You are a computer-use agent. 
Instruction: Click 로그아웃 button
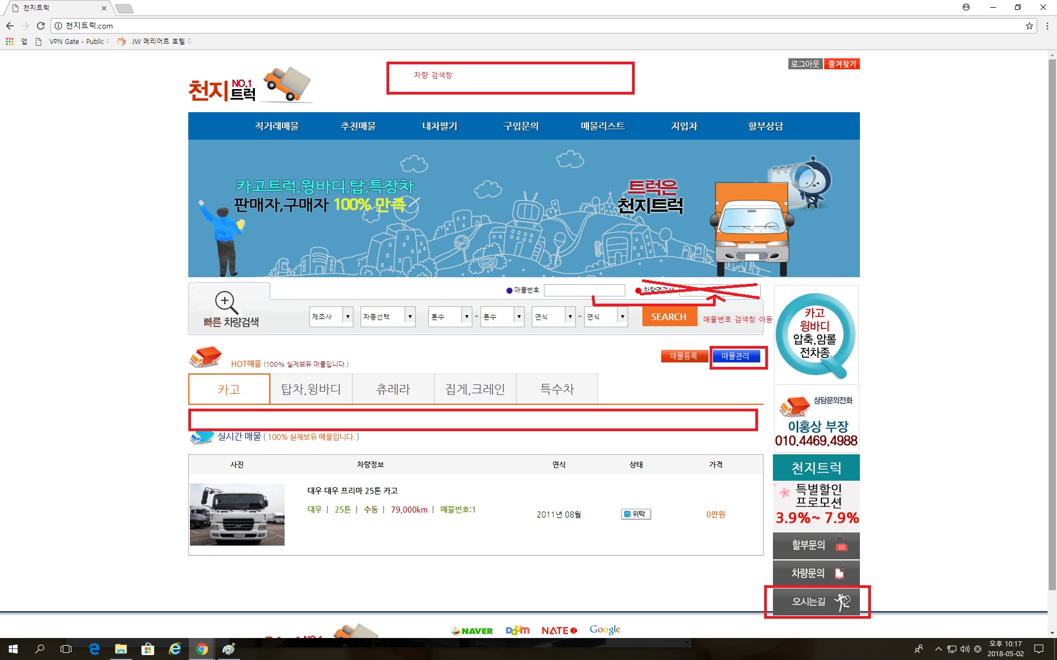805,64
